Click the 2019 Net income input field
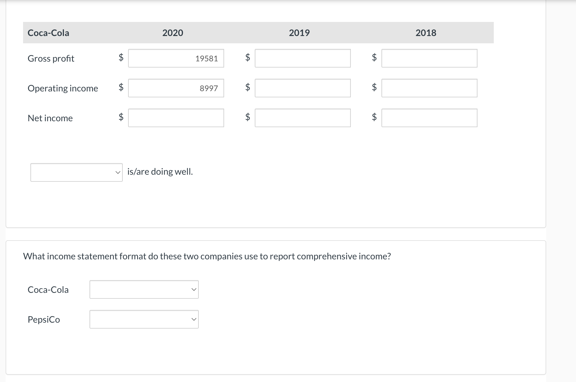The width and height of the screenshot is (576, 382). tap(302, 118)
